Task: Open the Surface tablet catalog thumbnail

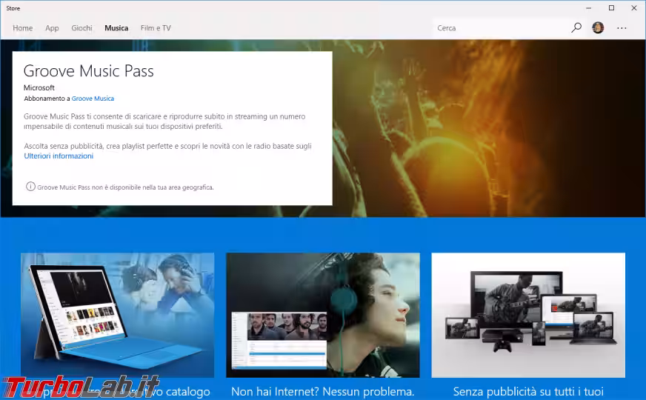Action: click(117, 315)
